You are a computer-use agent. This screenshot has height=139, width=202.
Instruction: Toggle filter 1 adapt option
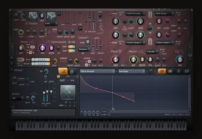click(110, 14)
